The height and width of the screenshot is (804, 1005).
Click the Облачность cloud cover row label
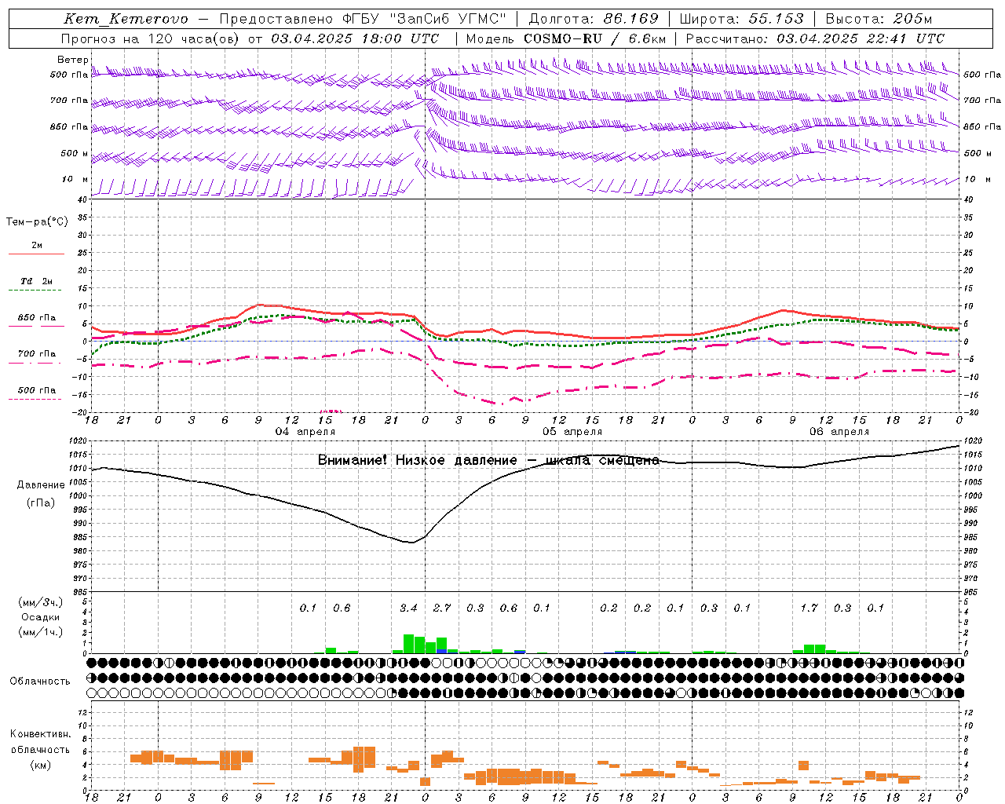[40, 682]
